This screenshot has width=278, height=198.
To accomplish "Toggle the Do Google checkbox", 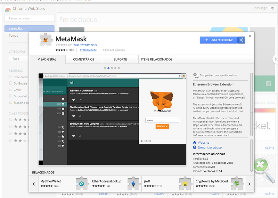I will (x=11, y=83).
